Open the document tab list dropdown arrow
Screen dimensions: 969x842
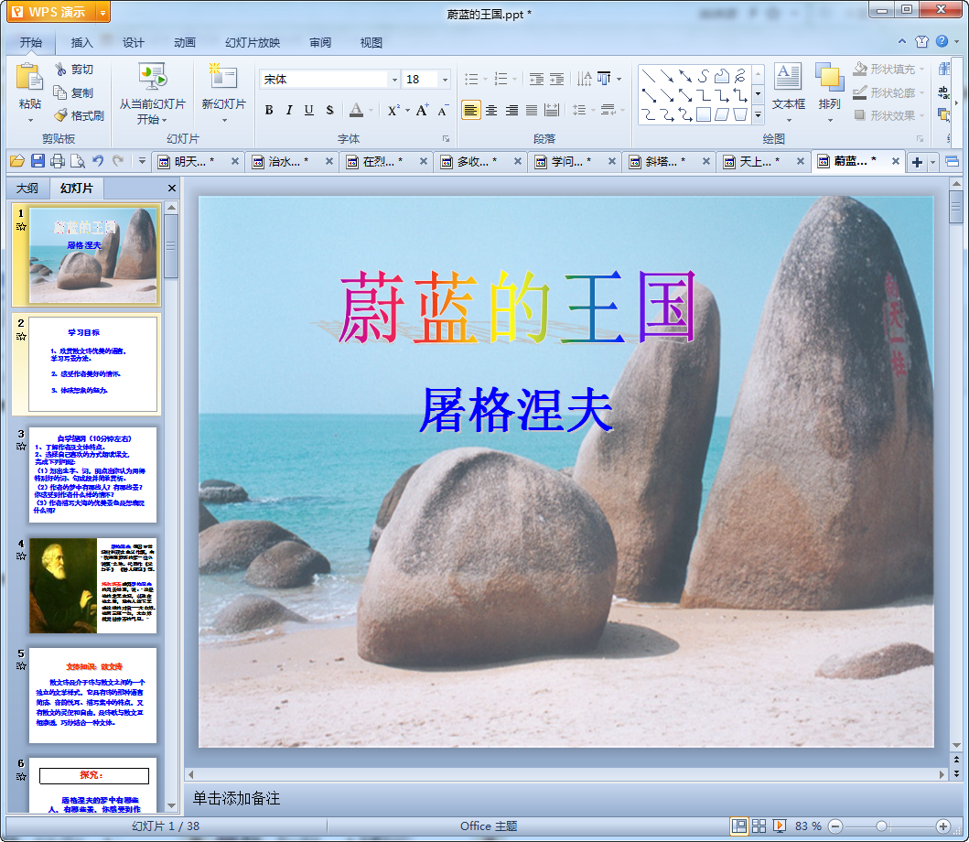[933, 162]
